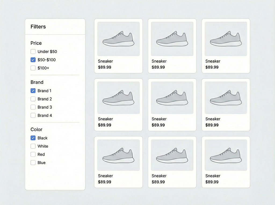Open the first sneaker in the top row
Viewport: 275px width, 205px height.
point(118,38)
